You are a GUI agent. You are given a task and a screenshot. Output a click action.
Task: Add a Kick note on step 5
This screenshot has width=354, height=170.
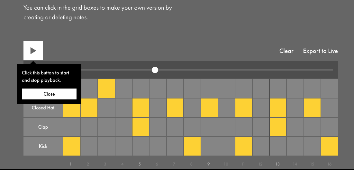pos(141,146)
